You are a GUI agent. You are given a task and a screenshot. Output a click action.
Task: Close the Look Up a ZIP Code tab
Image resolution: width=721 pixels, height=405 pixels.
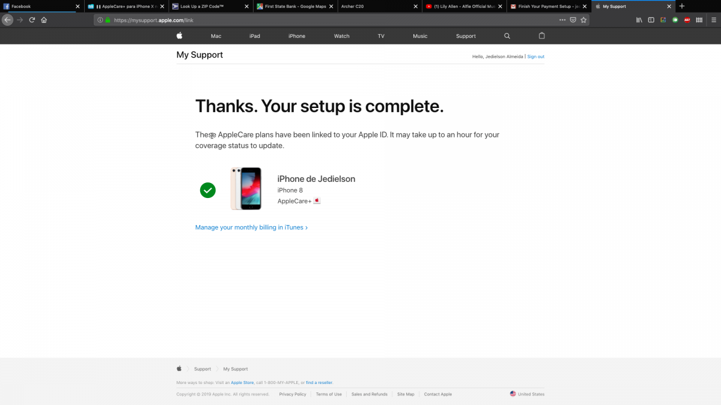246,7
